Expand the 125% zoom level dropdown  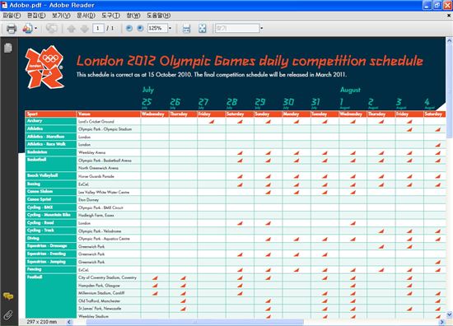170,28
